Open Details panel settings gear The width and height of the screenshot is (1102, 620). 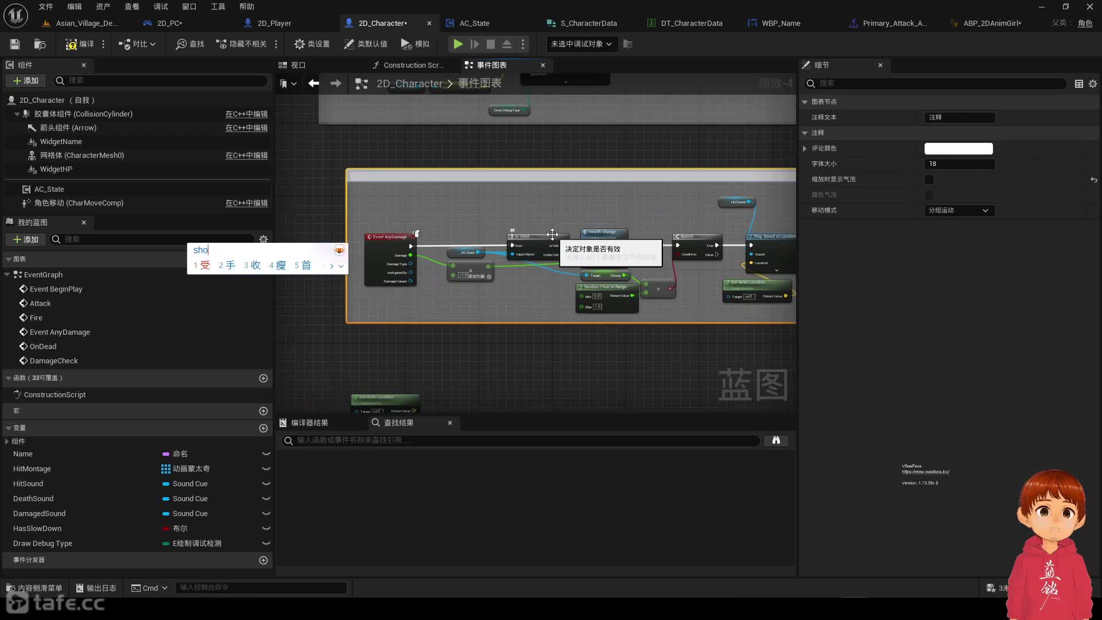(x=1093, y=84)
